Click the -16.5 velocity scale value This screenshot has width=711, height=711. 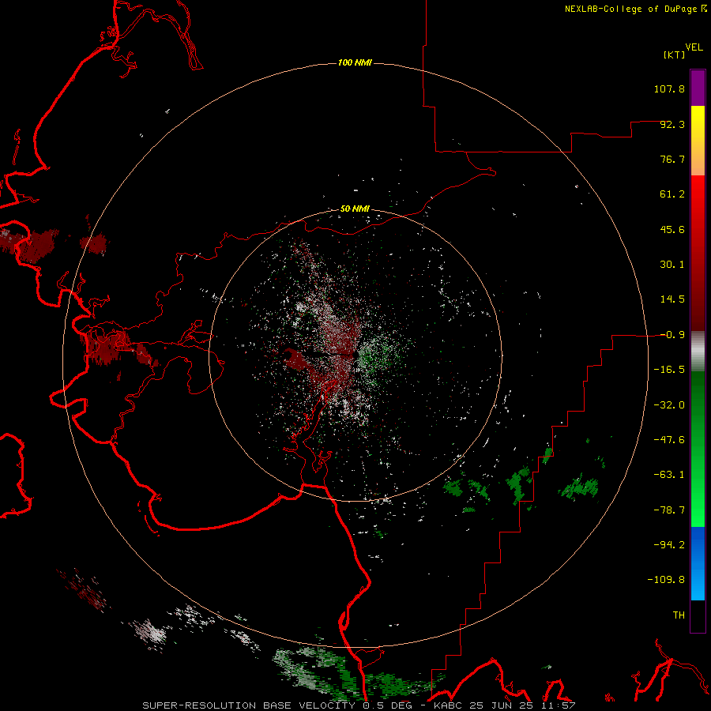[669, 370]
